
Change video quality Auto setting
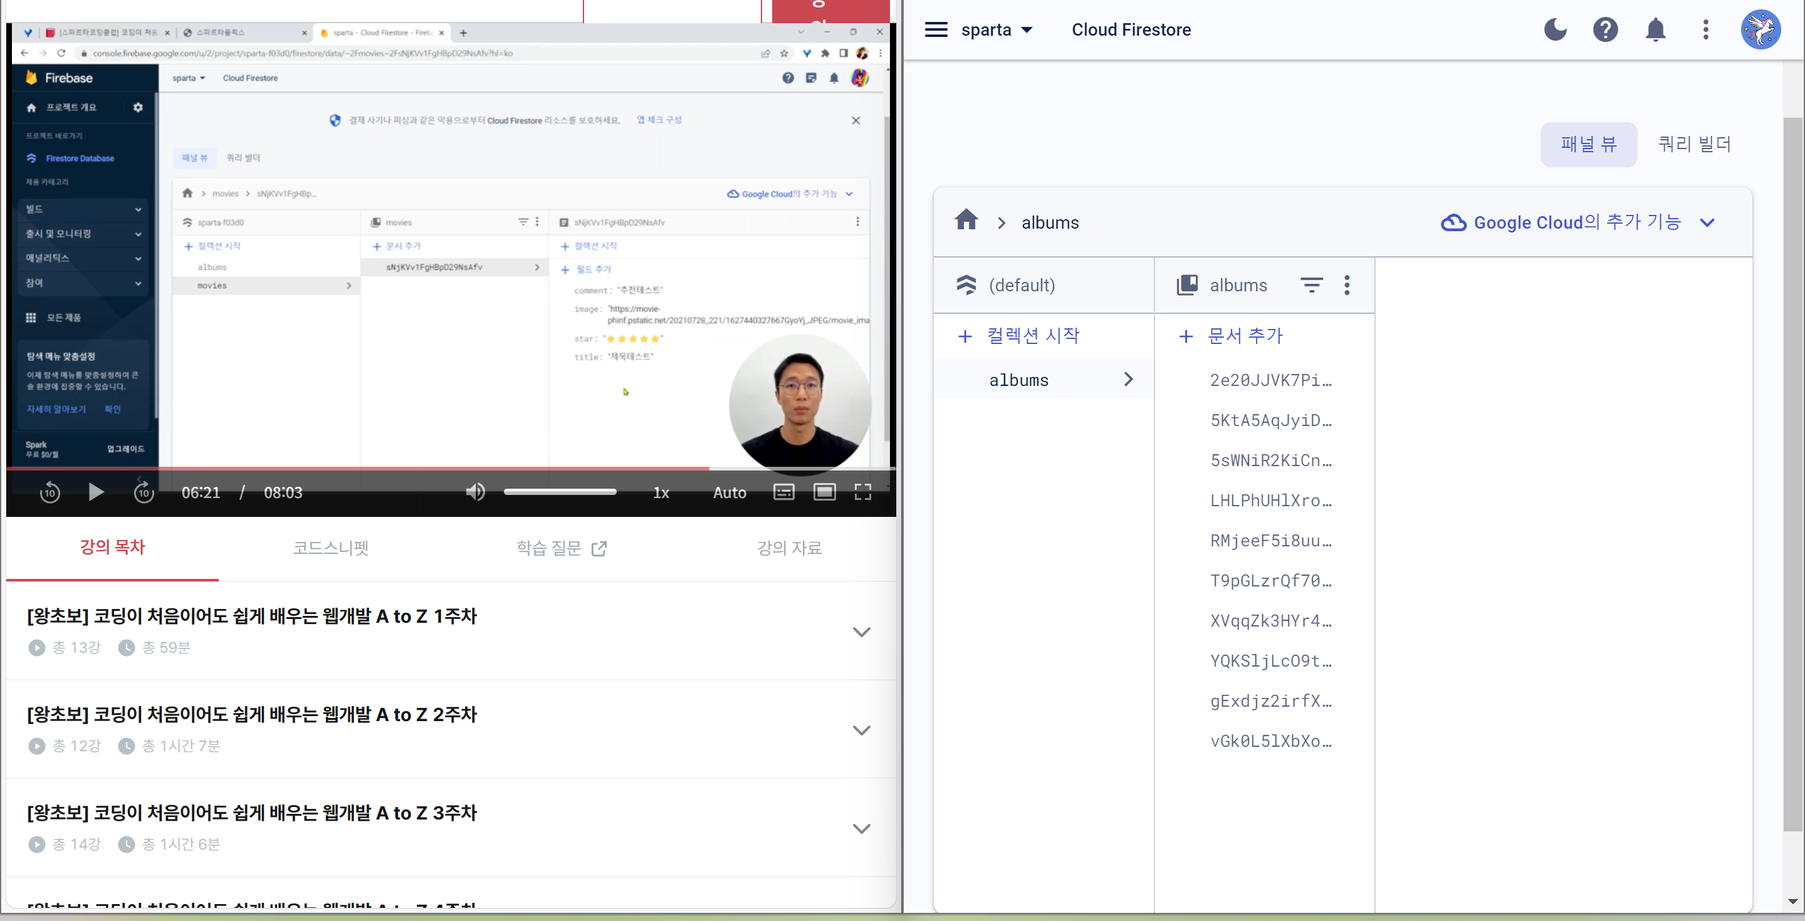coord(730,493)
